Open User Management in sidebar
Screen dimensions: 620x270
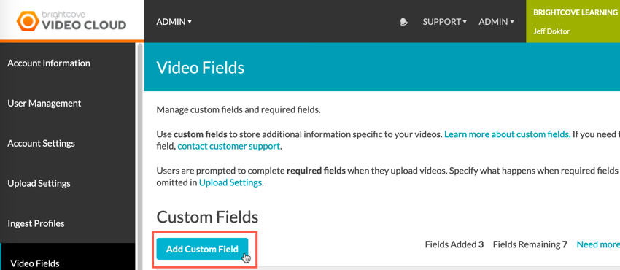(x=44, y=103)
